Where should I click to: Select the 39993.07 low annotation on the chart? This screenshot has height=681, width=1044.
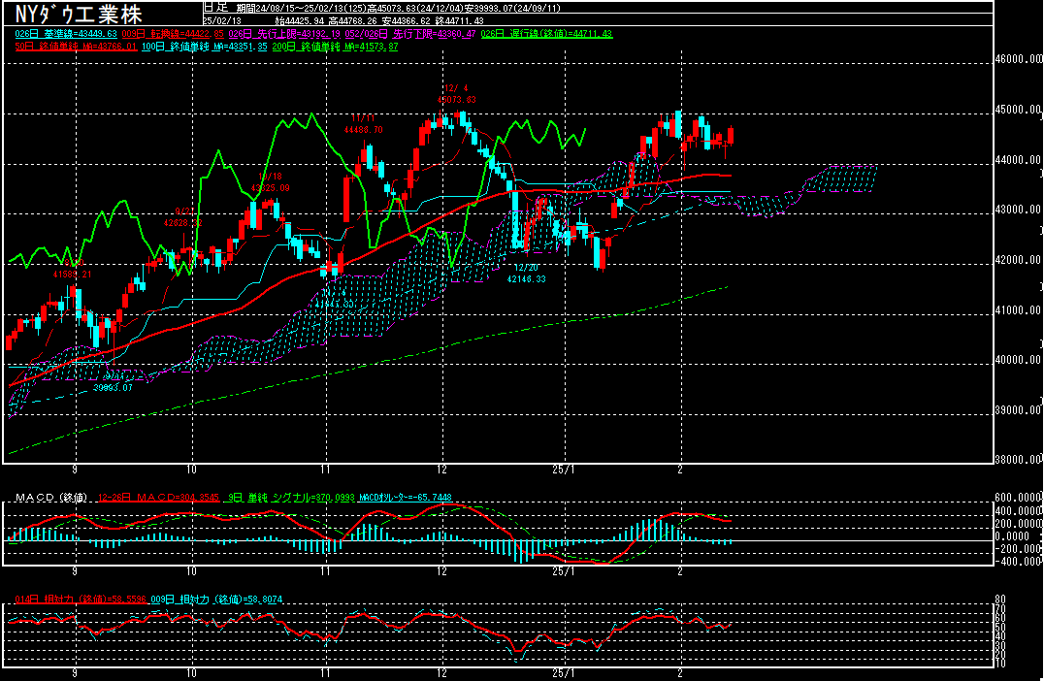pos(113,387)
